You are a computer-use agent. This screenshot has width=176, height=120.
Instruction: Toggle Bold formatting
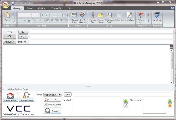[20, 20]
